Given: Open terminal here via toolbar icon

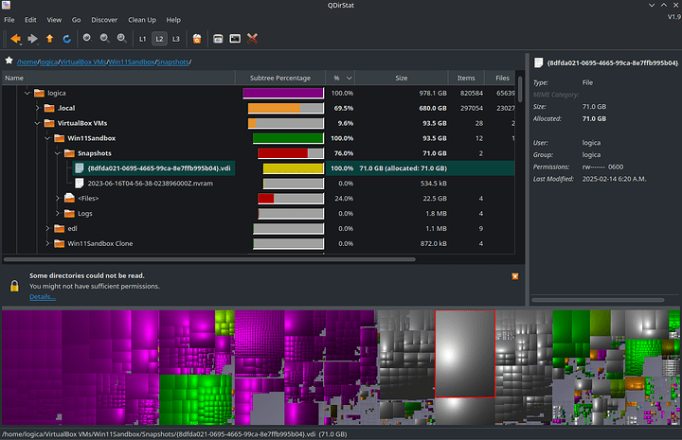Looking at the screenshot, I should pyautogui.click(x=235, y=39).
